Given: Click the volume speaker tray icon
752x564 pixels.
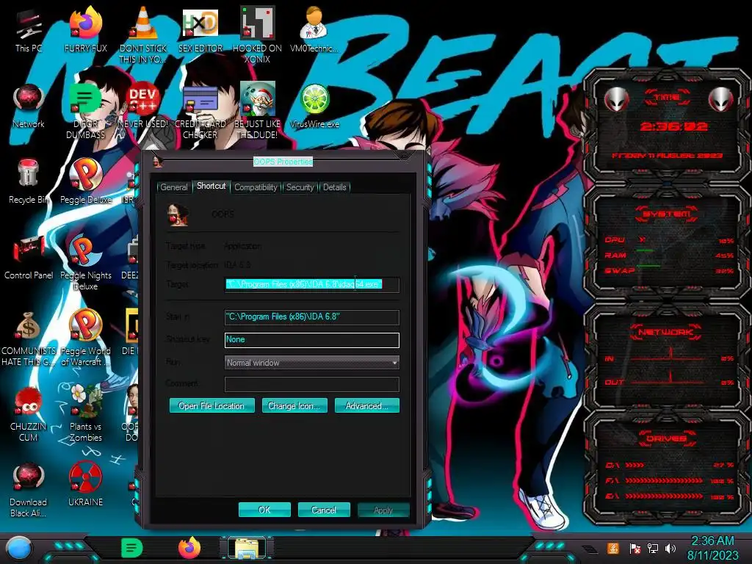Looking at the screenshot, I should (x=670, y=548).
